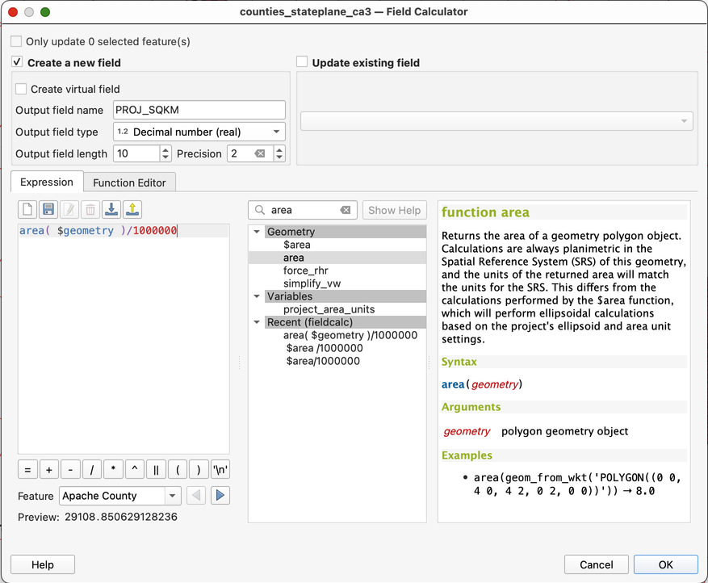Open the Feature dropdown showing Apache County
Image resolution: width=708 pixels, height=583 pixels.
coord(121,496)
